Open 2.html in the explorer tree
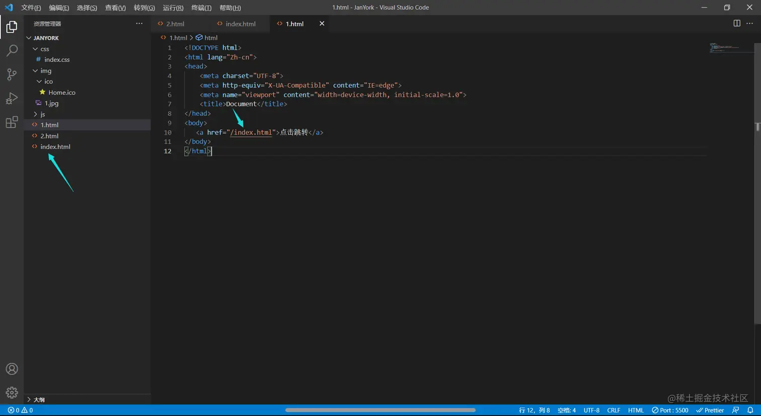Screen dimensions: 761x416 [x=49, y=136]
